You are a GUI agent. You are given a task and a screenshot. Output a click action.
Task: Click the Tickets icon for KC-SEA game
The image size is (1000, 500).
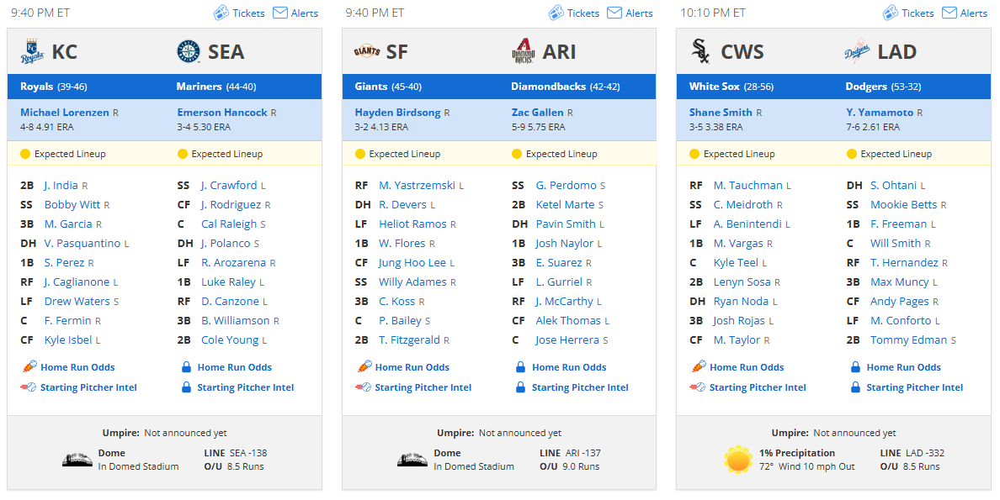click(x=221, y=13)
